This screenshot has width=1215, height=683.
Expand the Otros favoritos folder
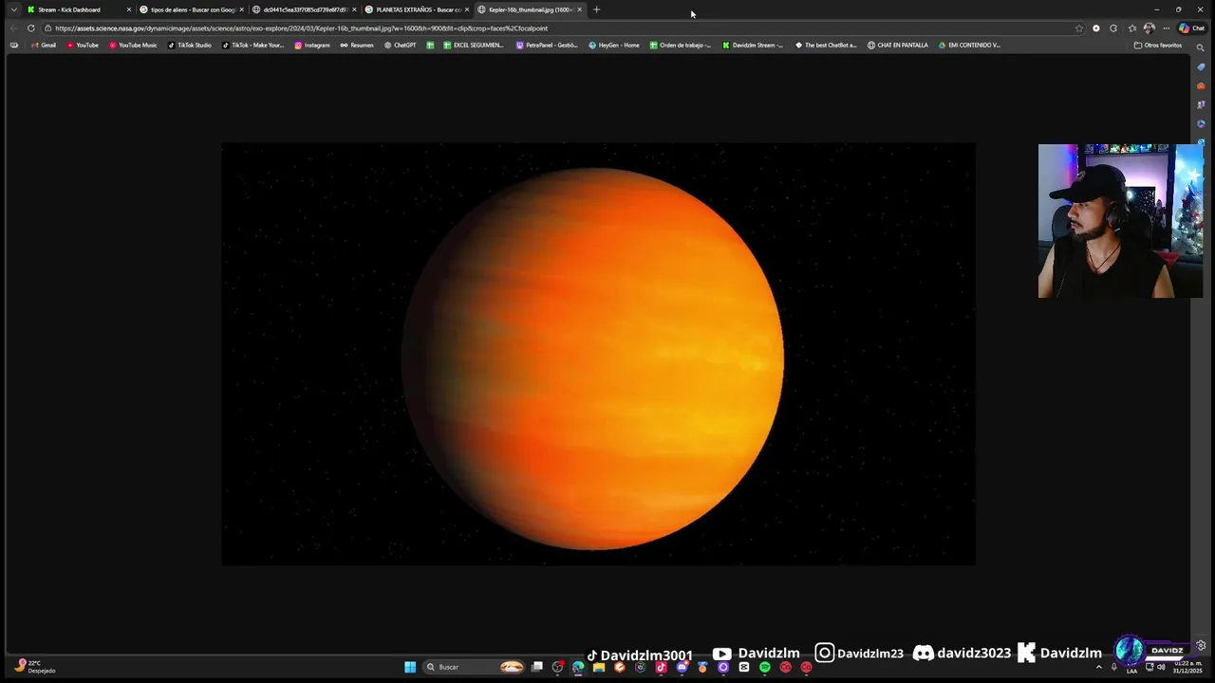[1157, 45]
